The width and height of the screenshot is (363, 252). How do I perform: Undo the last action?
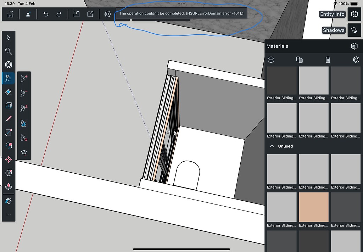[45, 14]
